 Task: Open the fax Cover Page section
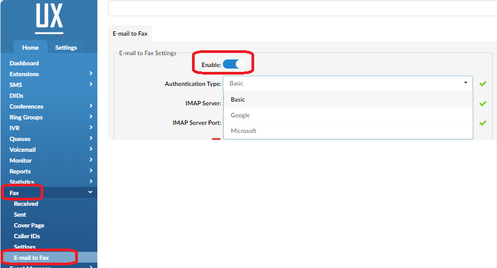[x=29, y=225]
